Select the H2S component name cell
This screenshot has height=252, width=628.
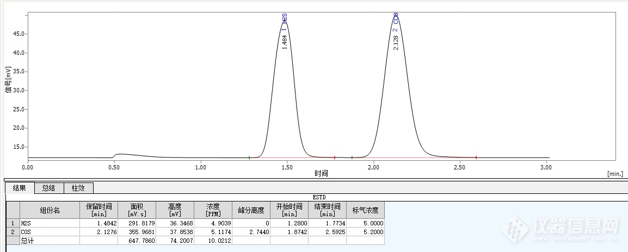(50, 223)
